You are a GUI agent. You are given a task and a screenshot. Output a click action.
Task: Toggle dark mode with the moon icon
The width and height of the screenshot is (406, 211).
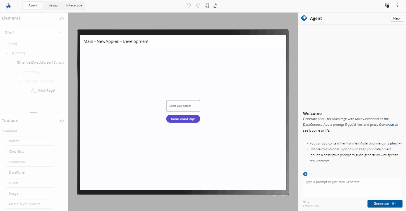point(215,5)
